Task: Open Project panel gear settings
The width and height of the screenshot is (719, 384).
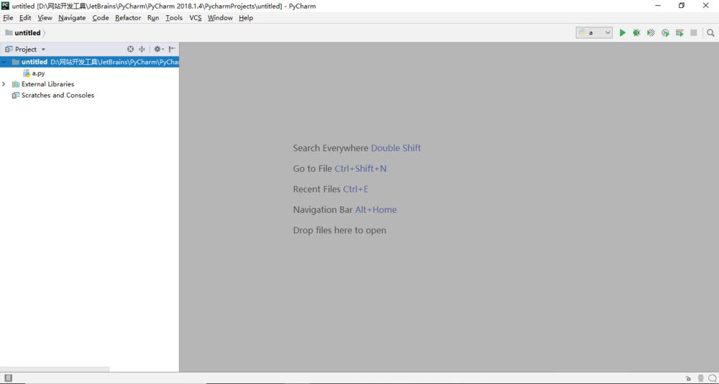Action: point(158,49)
